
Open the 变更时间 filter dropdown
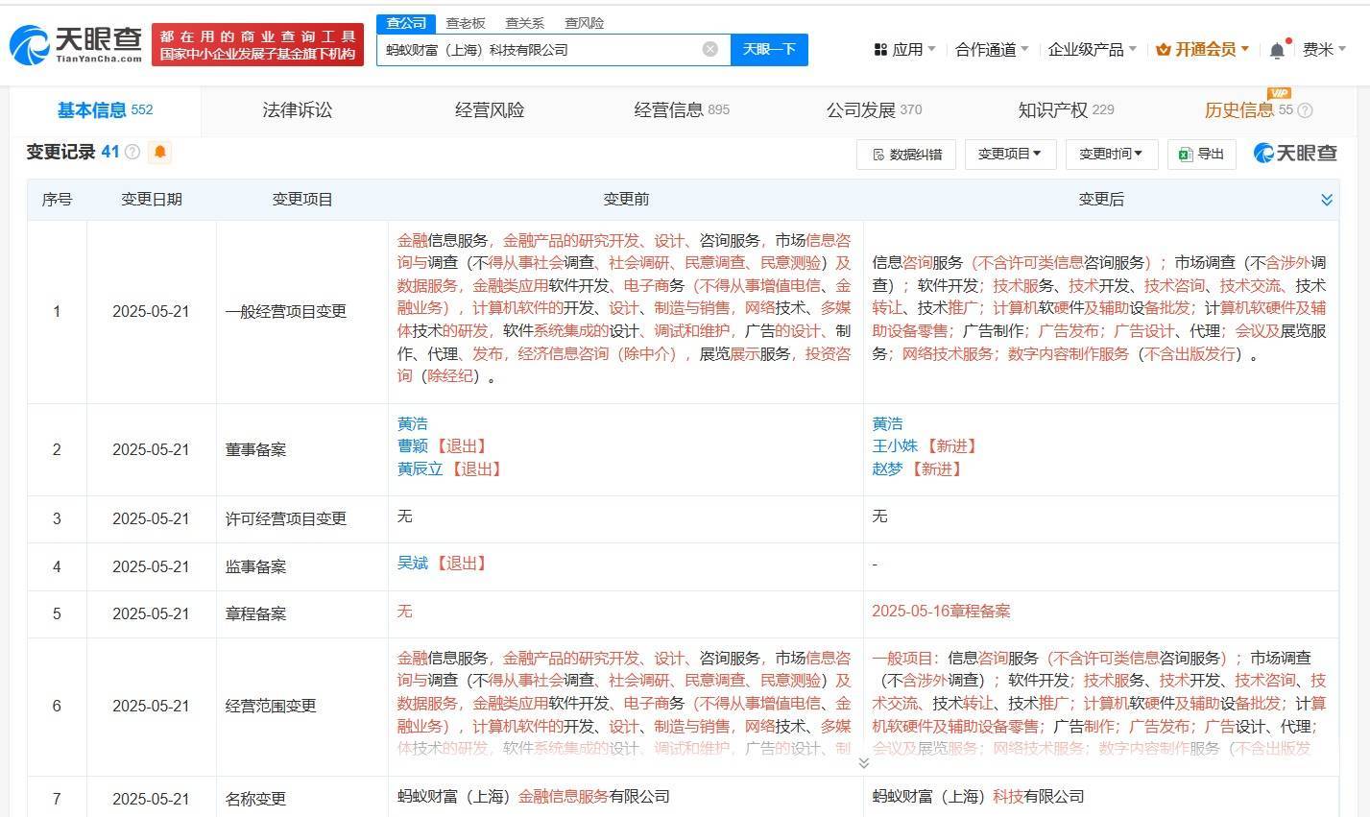pos(1111,154)
